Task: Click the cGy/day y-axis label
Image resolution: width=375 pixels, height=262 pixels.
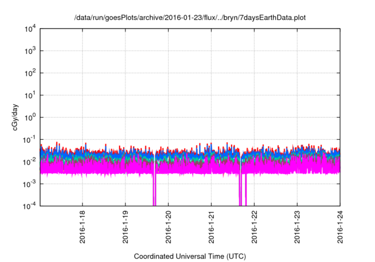Action: click(15, 117)
